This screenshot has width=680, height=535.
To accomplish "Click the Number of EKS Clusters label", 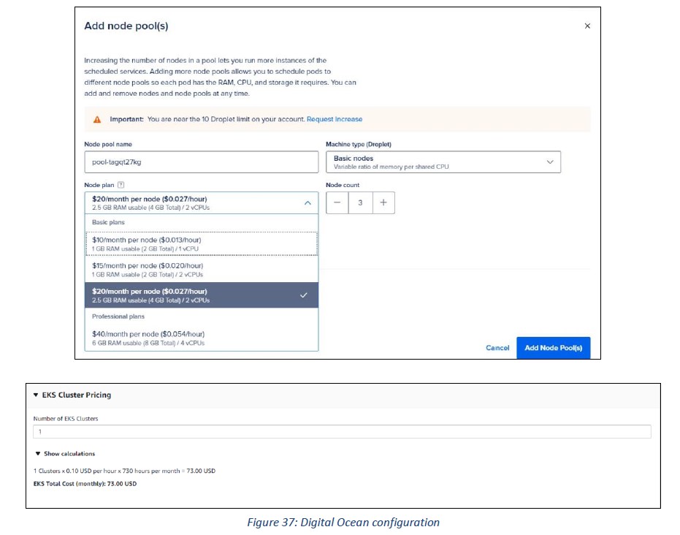I will click(66, 419).
